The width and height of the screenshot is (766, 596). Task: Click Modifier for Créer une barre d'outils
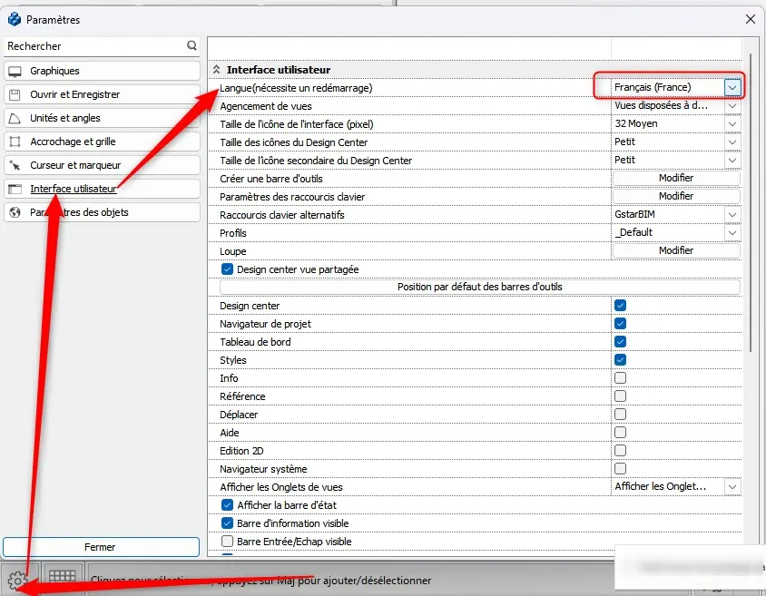click(676, 178)
